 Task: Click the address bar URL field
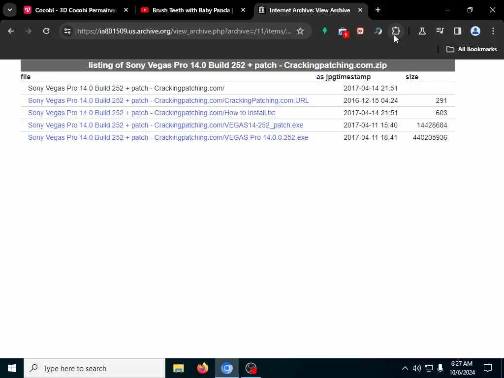184,31
